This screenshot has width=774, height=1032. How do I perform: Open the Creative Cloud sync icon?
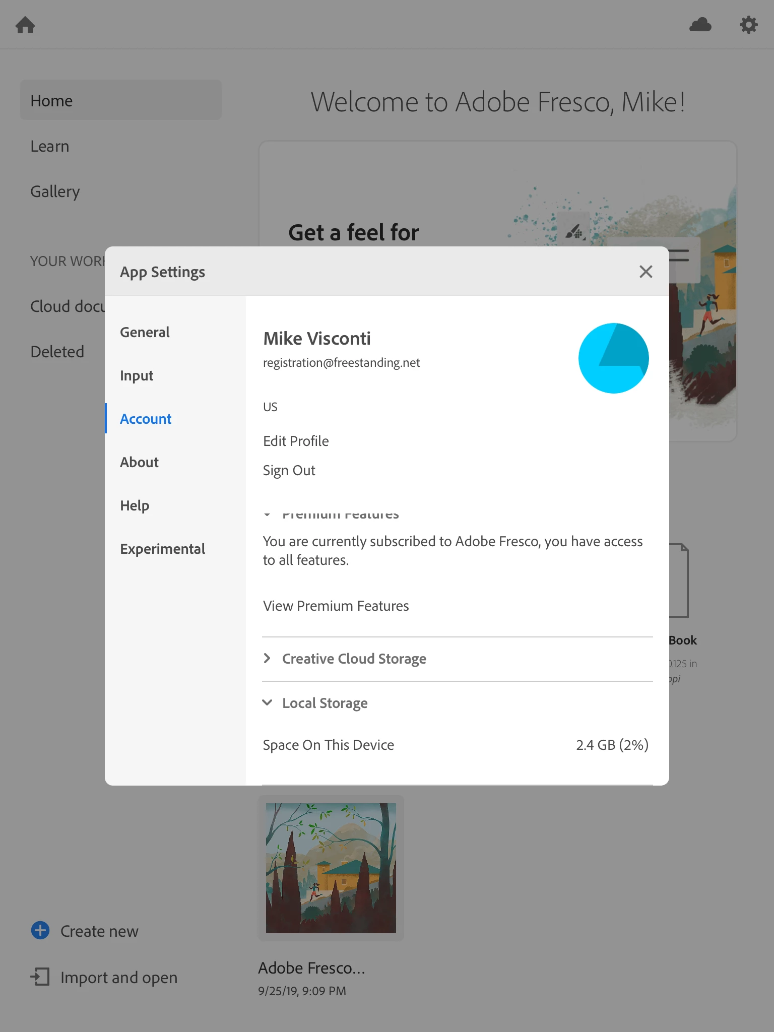pos(700,24)
